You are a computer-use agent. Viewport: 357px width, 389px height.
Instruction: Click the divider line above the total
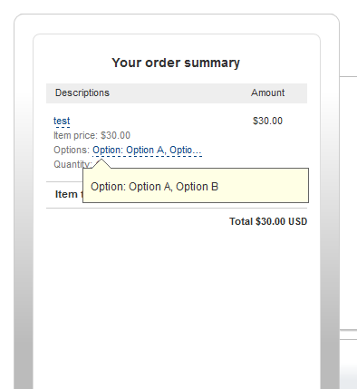coord(177,209)
